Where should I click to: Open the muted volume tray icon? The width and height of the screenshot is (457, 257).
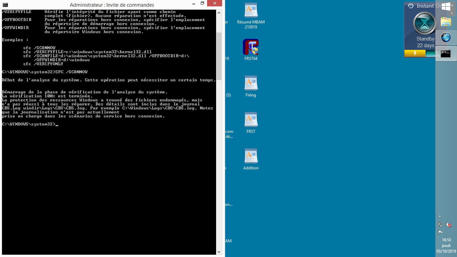tap(449, 225)
